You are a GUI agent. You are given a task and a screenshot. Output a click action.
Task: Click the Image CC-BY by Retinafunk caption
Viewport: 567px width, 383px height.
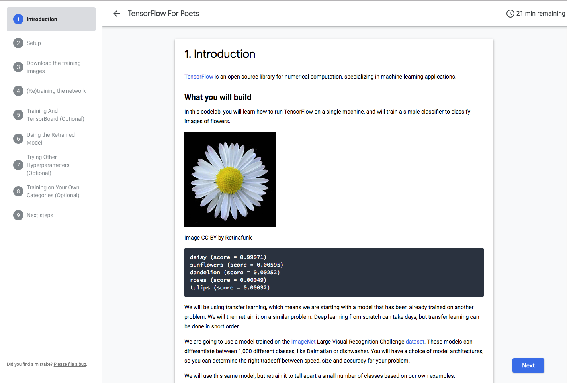click(x=218, y=238)
